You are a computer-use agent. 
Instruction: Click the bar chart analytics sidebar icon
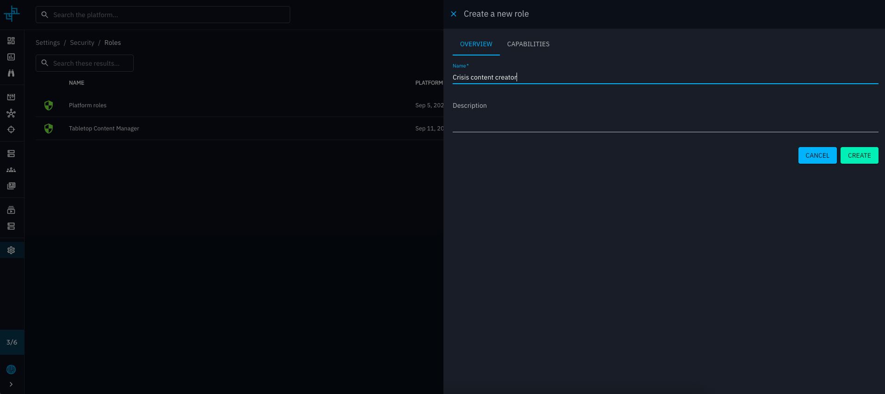pos(11,57)
